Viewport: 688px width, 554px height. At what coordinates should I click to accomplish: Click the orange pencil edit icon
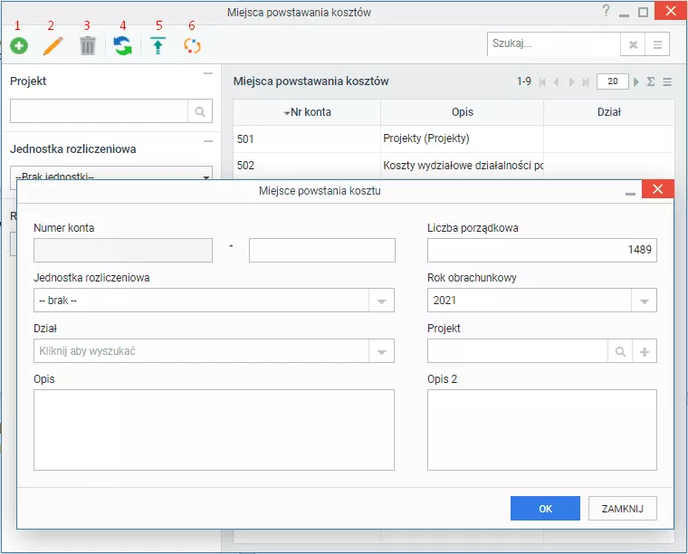(53, 45)
